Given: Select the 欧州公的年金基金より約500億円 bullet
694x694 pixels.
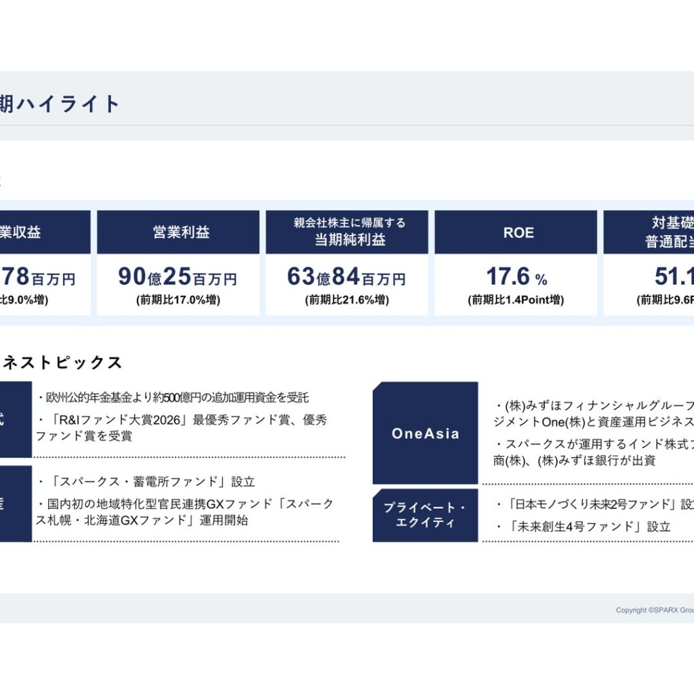Looking at the screenshot, I should (172, 397).
